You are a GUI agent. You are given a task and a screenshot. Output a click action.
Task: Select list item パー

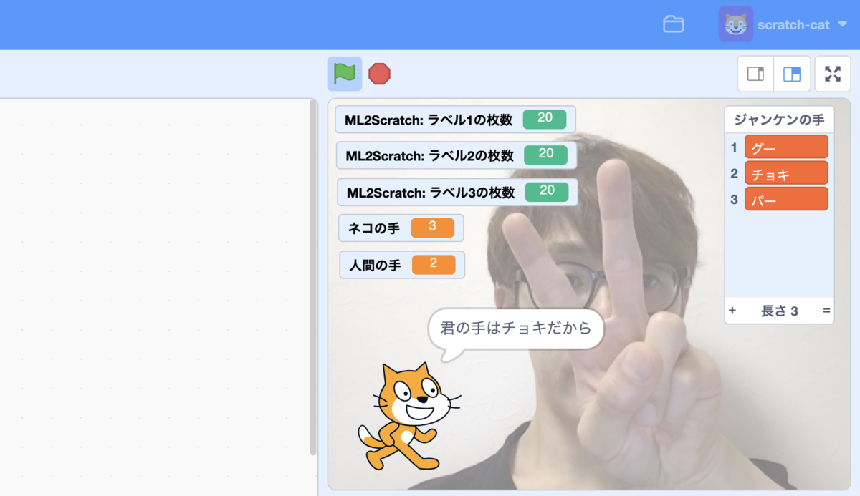(786, 199)
